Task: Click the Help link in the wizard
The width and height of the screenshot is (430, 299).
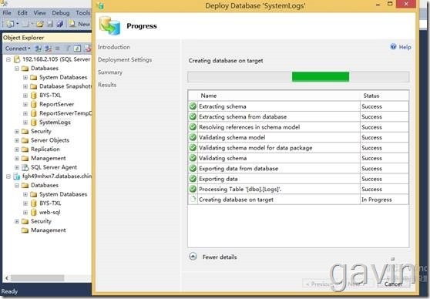Action: 405,47
